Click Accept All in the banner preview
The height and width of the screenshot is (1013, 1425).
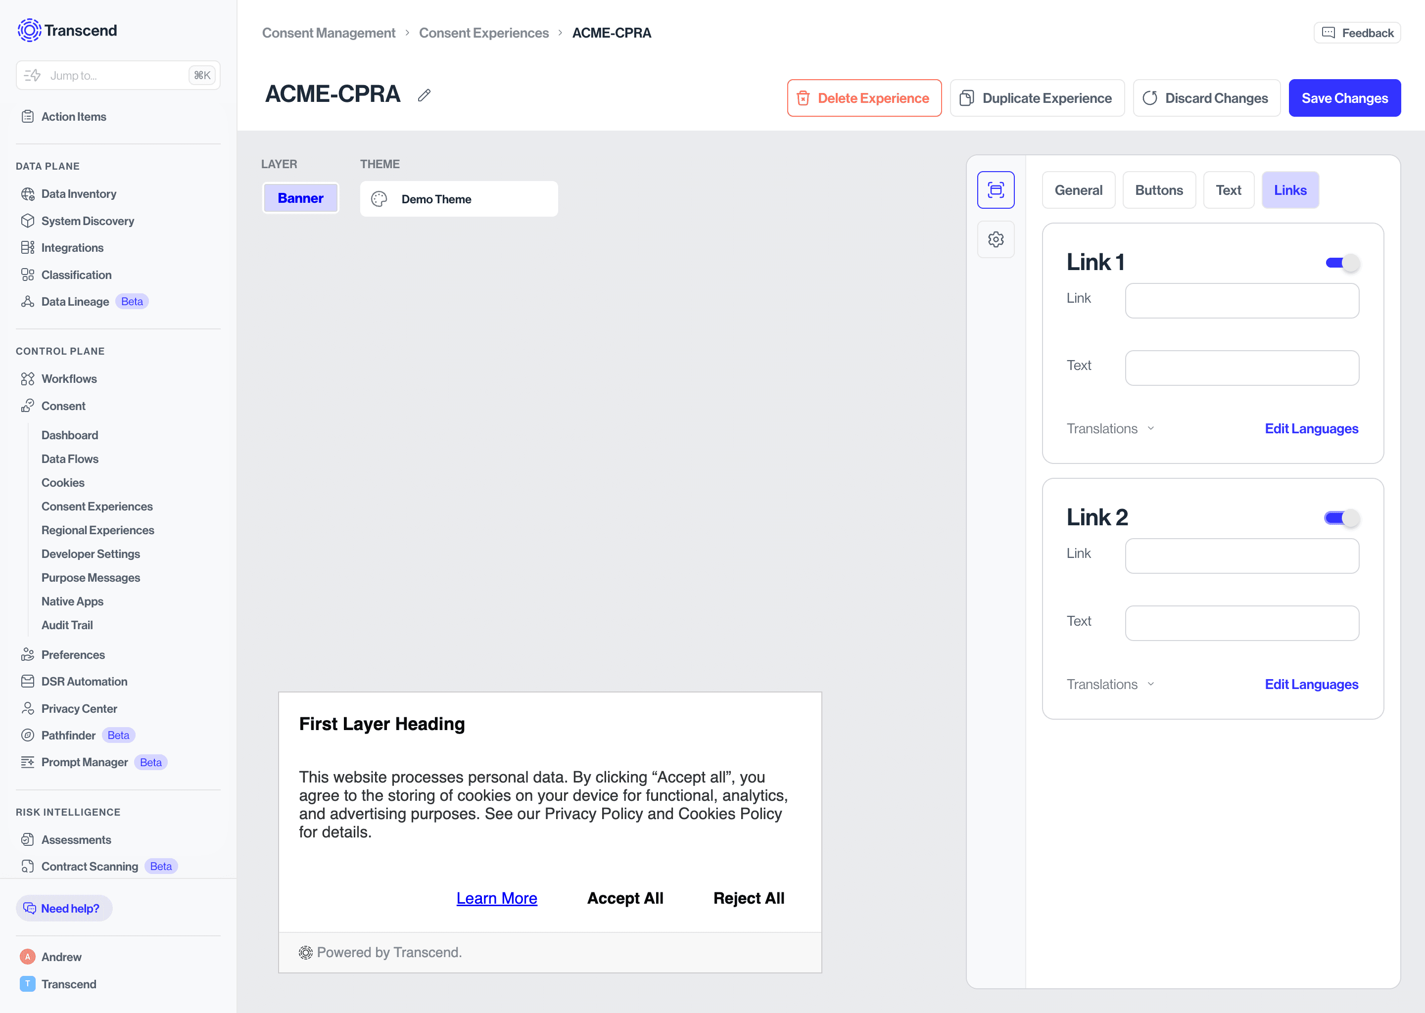point(625,898)
